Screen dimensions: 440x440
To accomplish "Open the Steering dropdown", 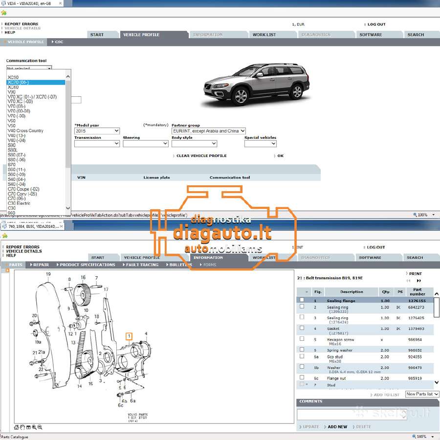I will [x=146, y=144].
